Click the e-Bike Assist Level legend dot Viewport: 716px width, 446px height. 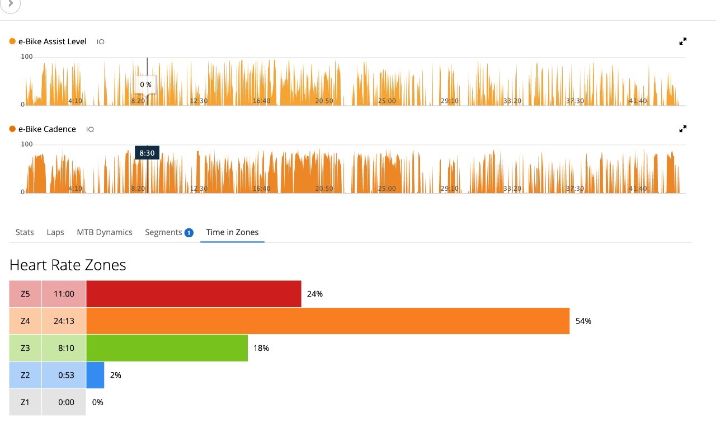point(12,41)
